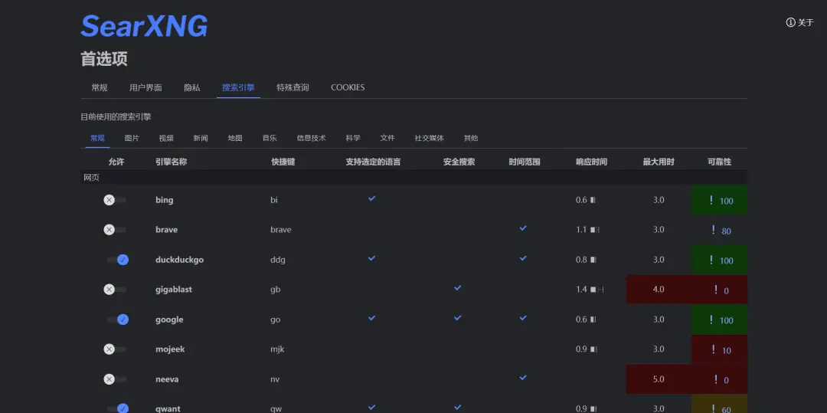The image size is (827, 413).
Task: Click the SearXNG logo
Action: [144, 26]
